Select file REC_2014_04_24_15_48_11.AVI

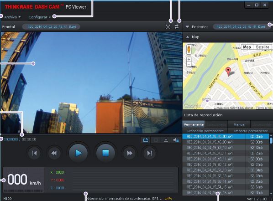click(x=226, y=153)
